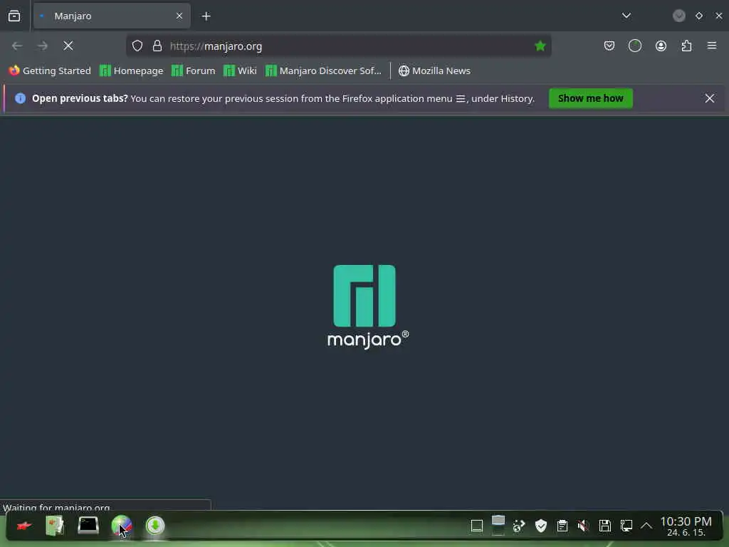Image resolution: width=729 pixels, height=547 pixels.
Task: Open the Wiki bookmark
Action: tap(240, 71)
